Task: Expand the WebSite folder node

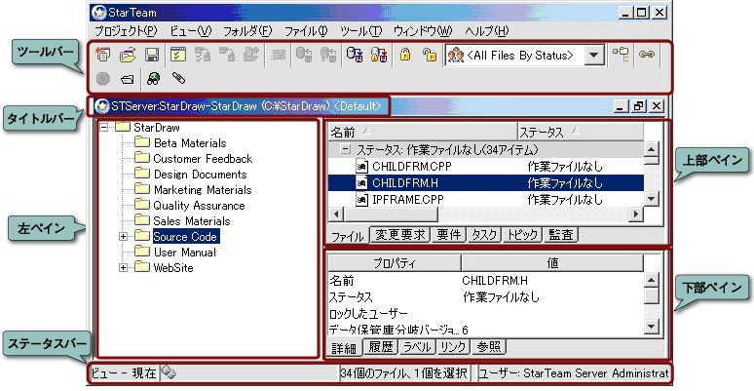Action: point(124,268)
